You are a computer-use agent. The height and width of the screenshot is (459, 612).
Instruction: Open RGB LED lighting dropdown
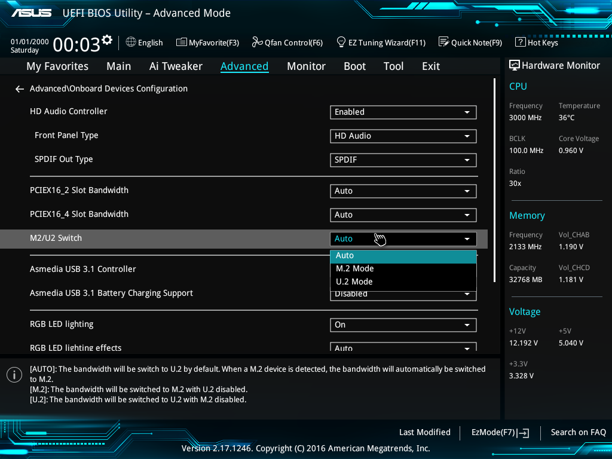pos(403,325)
